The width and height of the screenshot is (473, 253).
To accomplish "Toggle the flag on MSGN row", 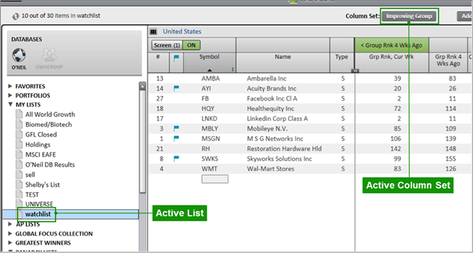I will (x=177, y=139).
